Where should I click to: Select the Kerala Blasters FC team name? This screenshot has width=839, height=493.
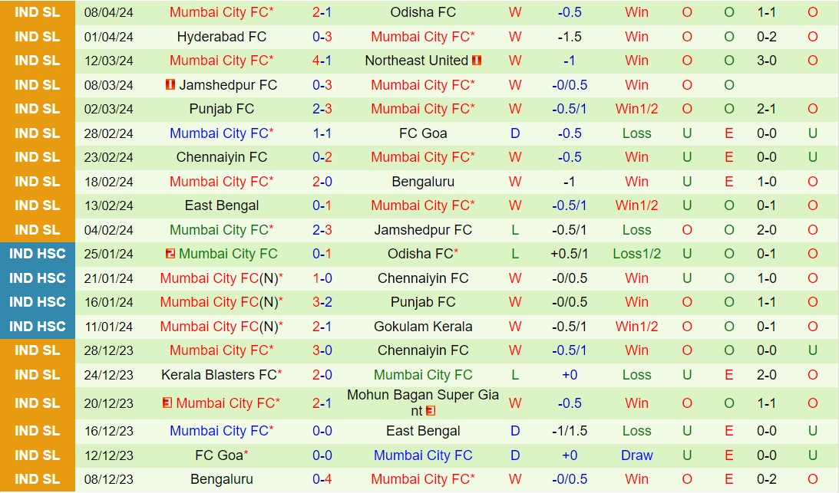coord(219,375)
